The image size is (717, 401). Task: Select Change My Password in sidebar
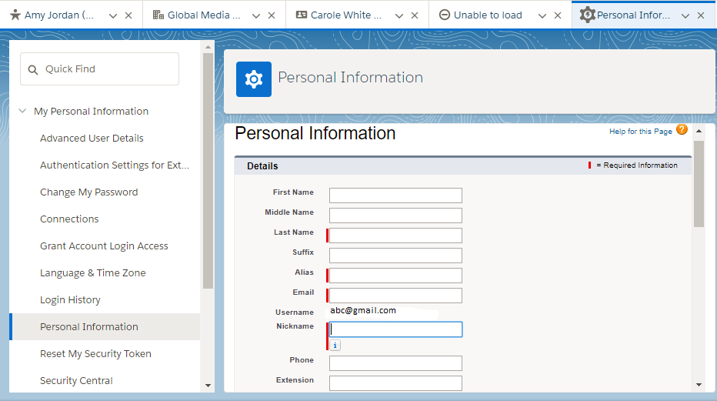point(88,192)
